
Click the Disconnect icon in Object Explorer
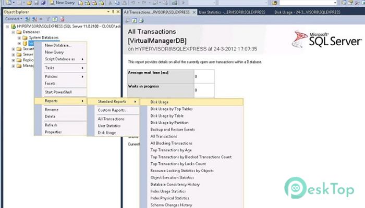34,19
